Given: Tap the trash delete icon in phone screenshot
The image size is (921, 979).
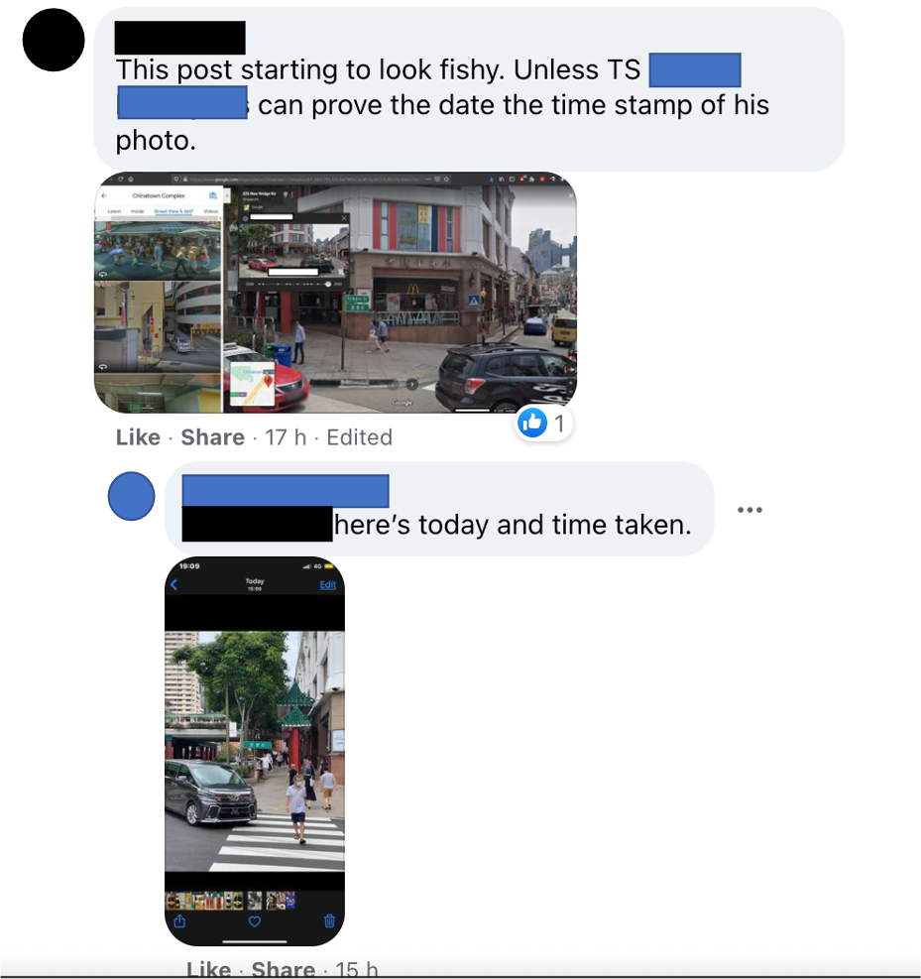Looking at the screenshot, I should click(x=329, y=920).
